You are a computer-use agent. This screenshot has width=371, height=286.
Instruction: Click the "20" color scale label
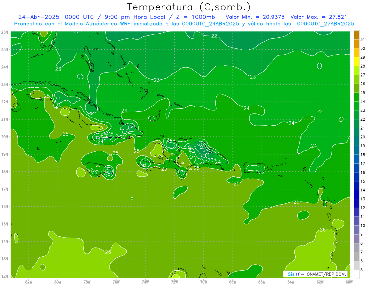[363, 137]
